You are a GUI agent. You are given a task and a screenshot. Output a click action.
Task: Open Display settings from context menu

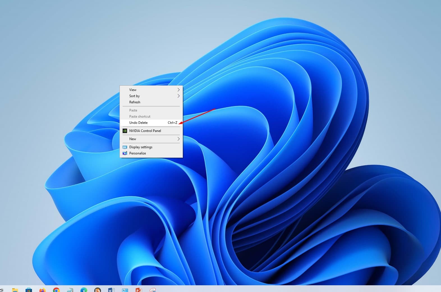[151, 147]
